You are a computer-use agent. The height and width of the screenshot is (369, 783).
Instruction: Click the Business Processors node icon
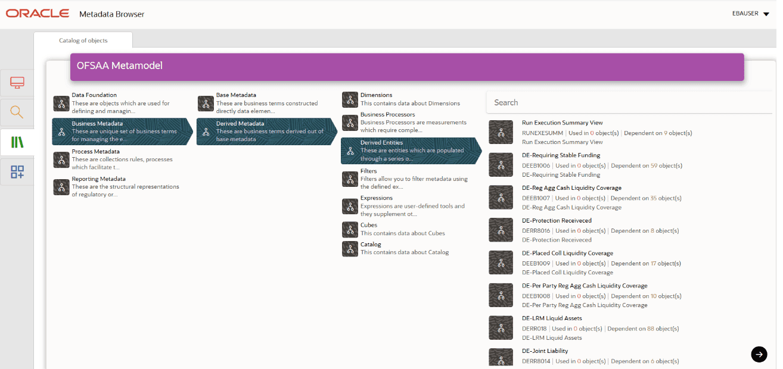[350, 123]
